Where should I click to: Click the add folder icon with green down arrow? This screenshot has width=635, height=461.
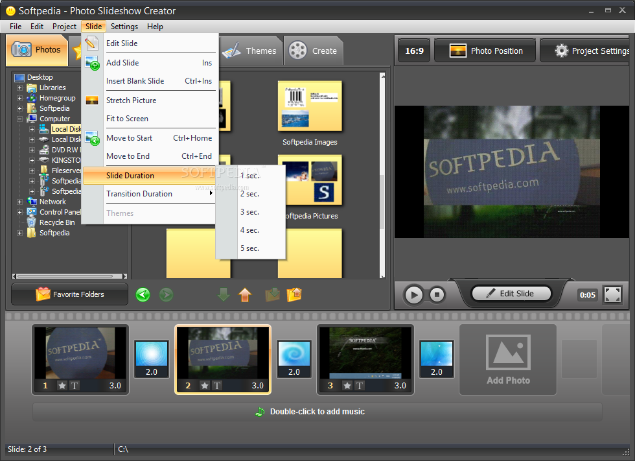tap(273, 294)
